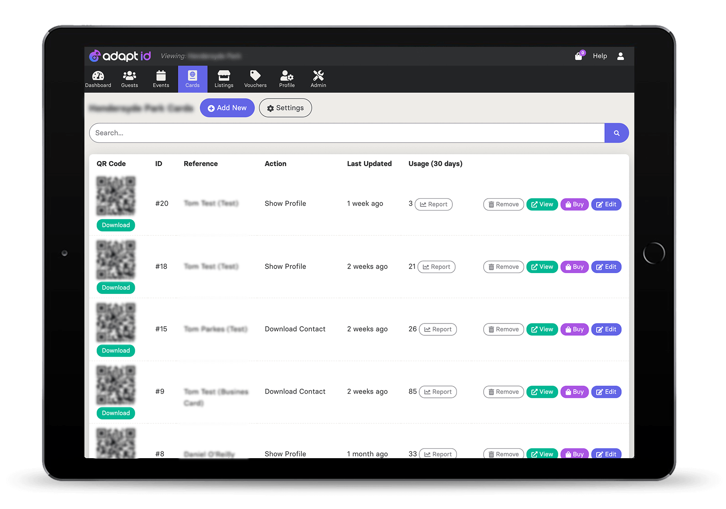Click into the Search field
The height and width of the screenshot is (509, 726).
tap(347, 133)
